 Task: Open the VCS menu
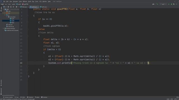40,1
